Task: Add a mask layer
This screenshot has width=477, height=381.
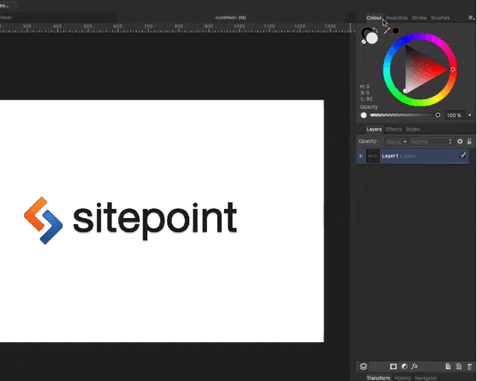Action: click(393, 367)
